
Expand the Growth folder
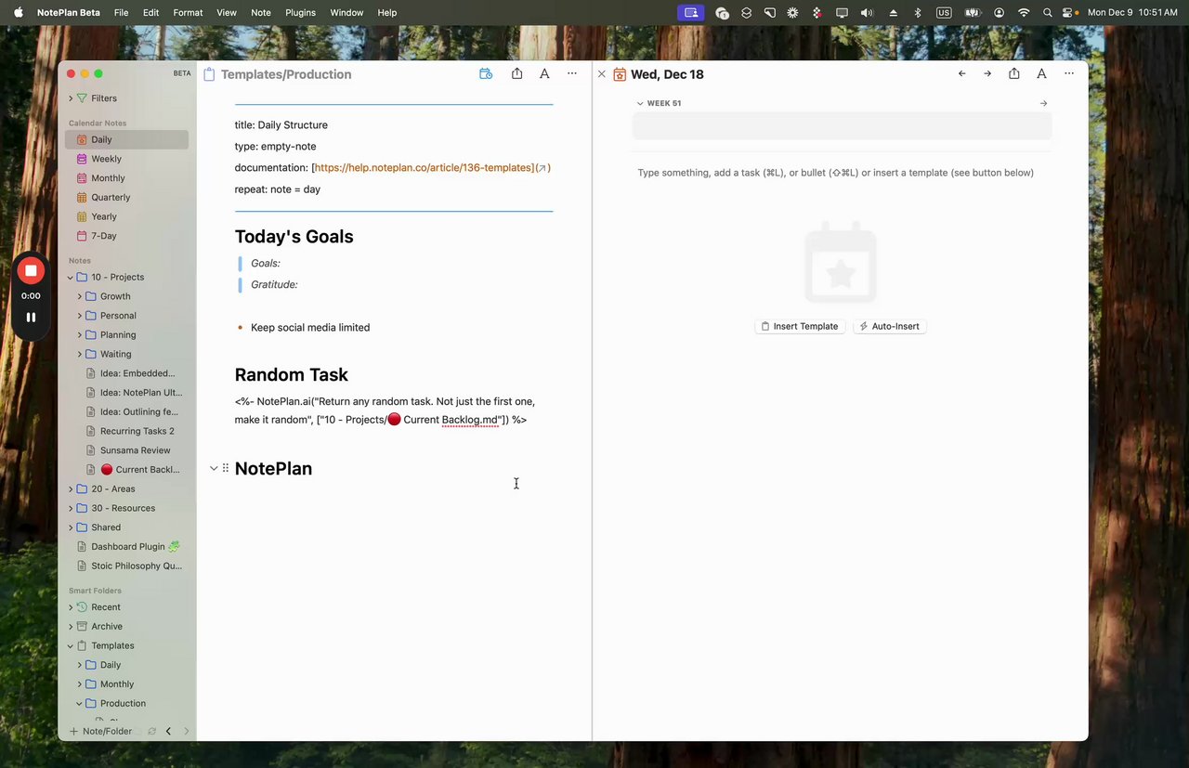(x=80, y=296)
